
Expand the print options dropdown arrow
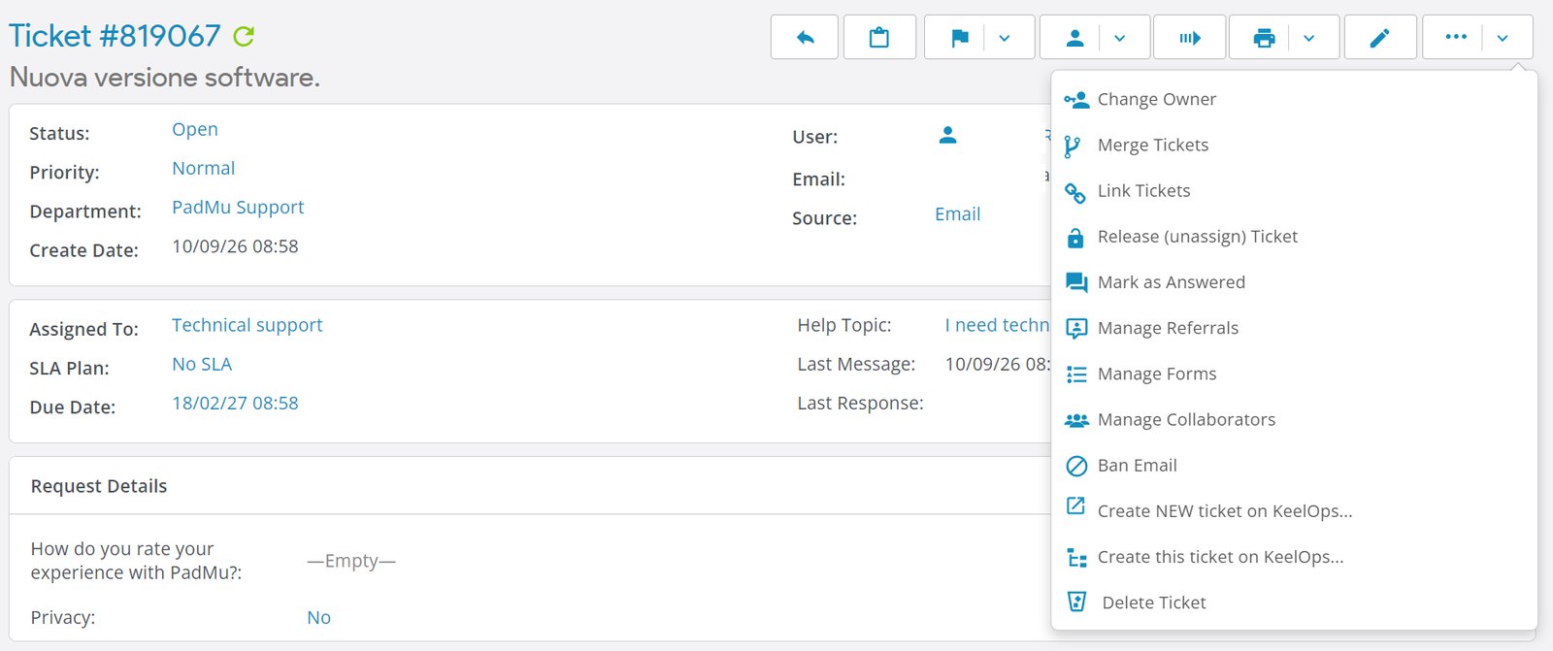pos(1309,38)
